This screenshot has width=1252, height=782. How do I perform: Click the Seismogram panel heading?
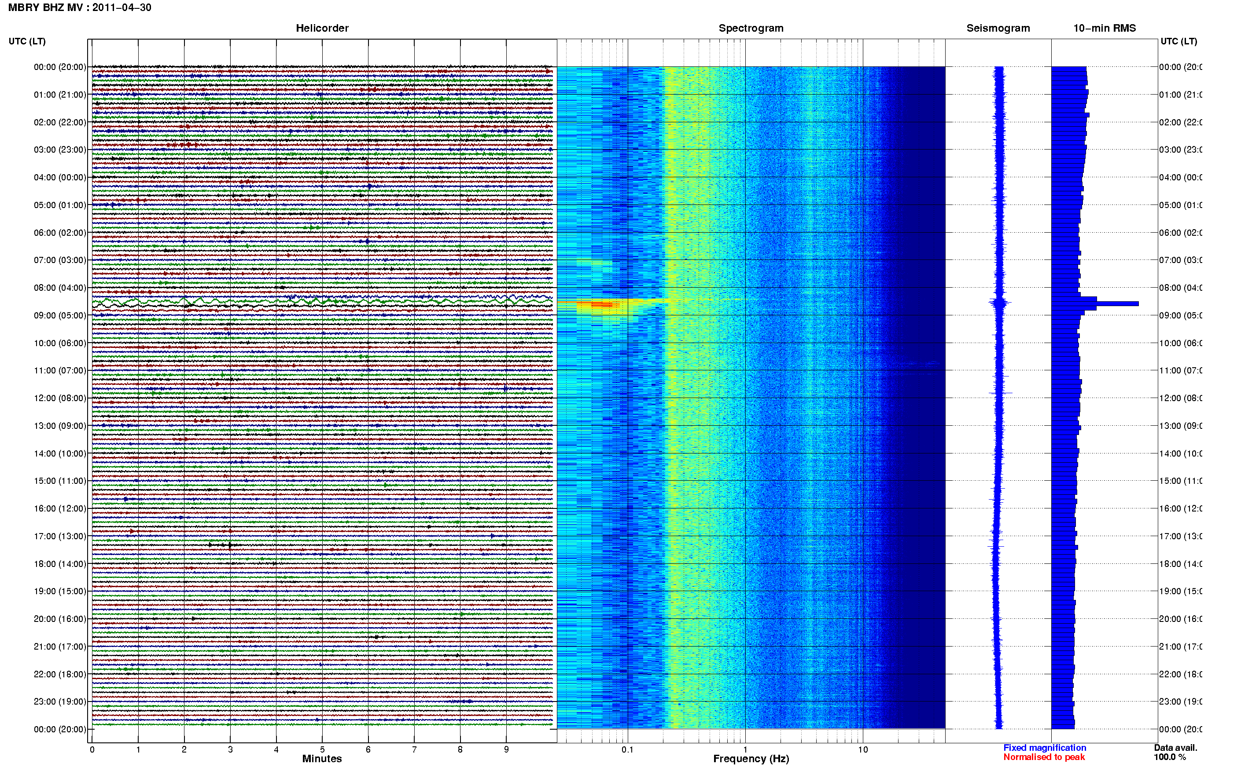click(998, 29)
